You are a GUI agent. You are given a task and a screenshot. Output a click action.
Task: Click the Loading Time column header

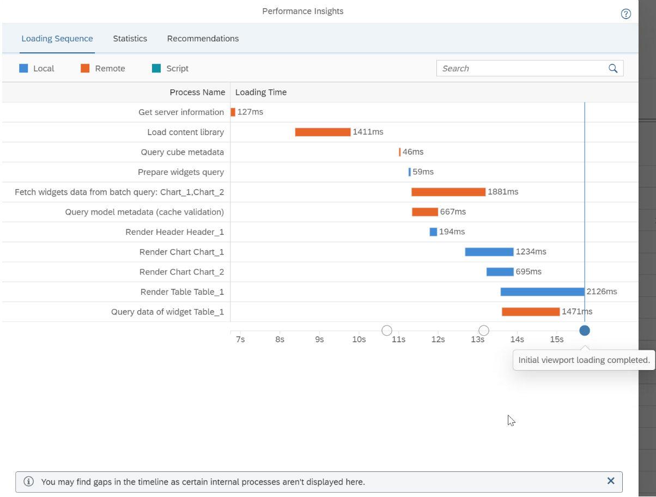pyautogui.click(x=260, y=92)
